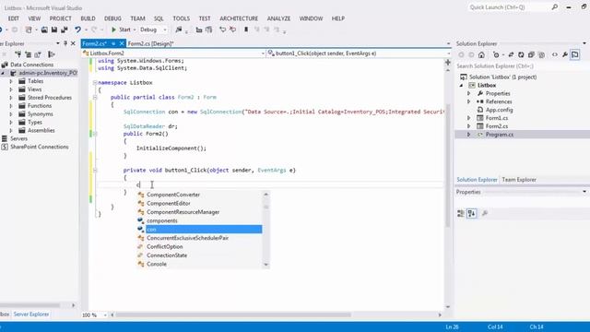Click the step-back arrow toolbar icon
The width and height of the screenshot is (590, 332).
pyautogui.click(x=223, y=30)
